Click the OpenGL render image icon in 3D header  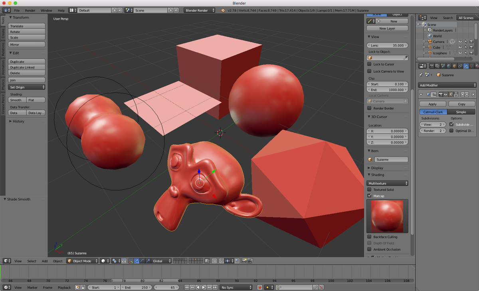(x=244, y=261)
